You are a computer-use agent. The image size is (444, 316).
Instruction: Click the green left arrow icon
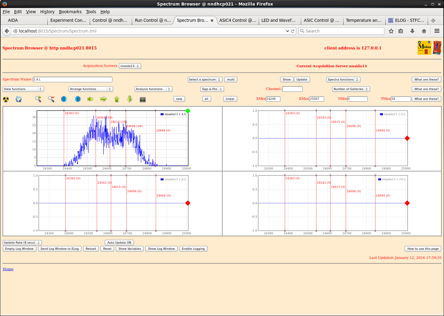tap(90, 99)
